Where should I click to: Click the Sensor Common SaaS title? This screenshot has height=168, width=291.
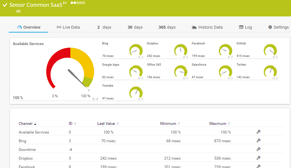36,5
